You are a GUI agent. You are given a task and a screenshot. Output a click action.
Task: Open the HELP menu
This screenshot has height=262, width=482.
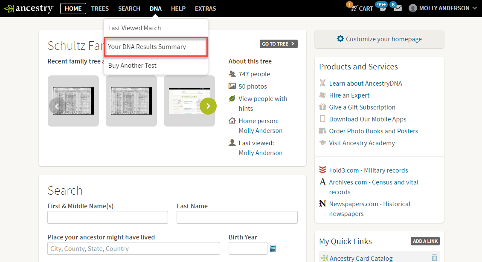point(178,9)
